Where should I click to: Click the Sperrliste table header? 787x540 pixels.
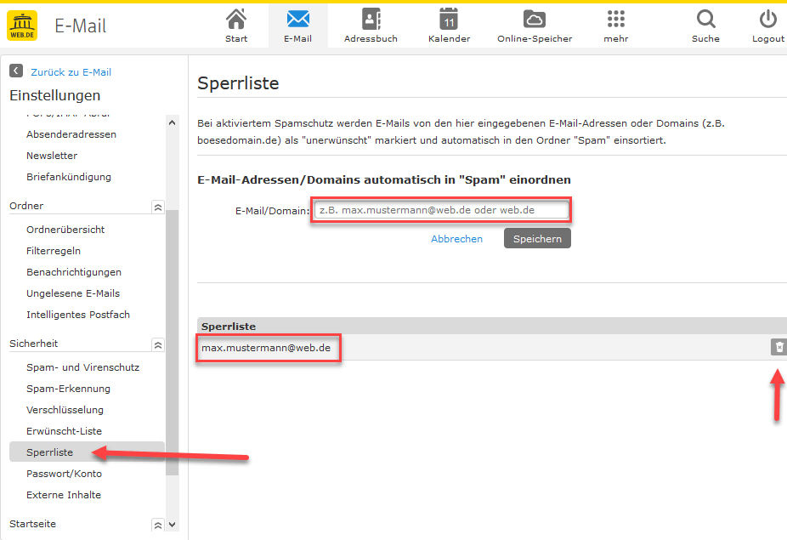[x=492, y=326]
